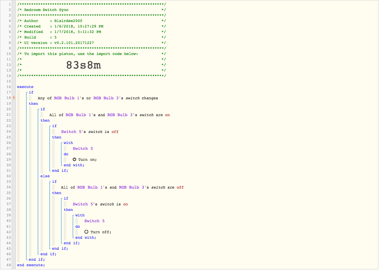Click 'Switch 5' device on line 27

pyautogui.click(x=83, y=148)
